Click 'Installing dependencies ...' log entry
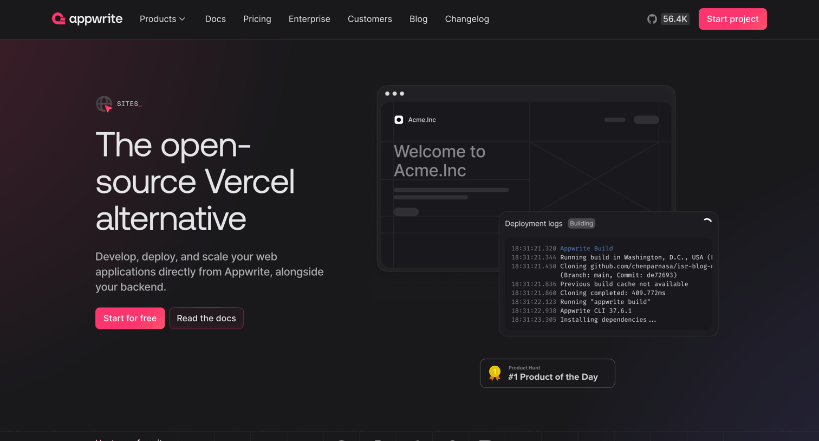Screen dimensions: 819x441 tap(608, 320)
